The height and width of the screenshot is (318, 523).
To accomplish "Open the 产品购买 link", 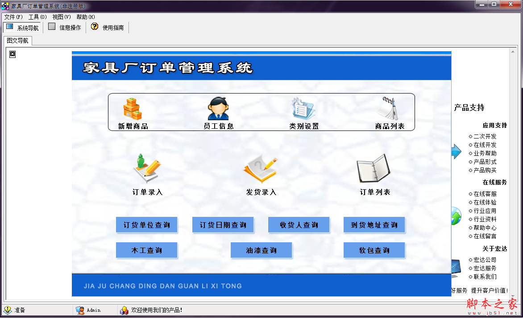I will [485, 170].
